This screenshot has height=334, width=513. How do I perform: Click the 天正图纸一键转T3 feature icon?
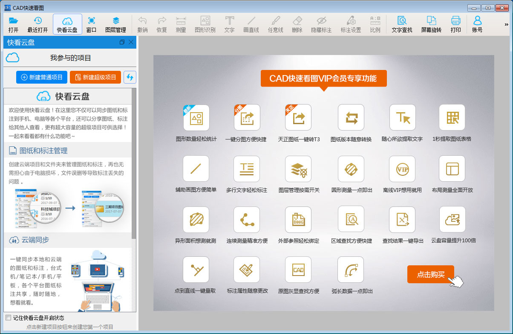[x=298, y=117]
